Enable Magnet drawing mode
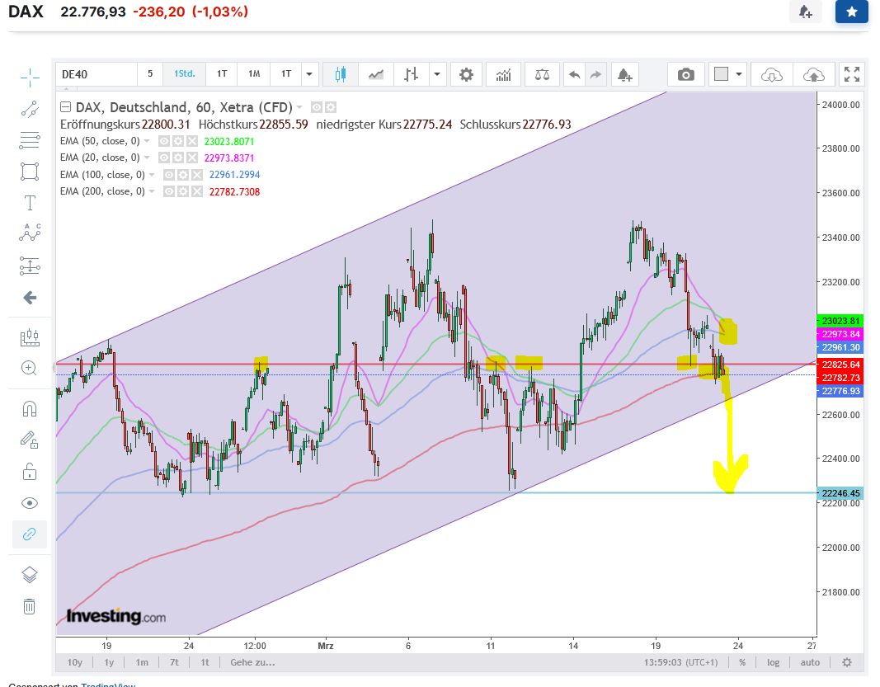This screenshot has height=687, width=880. point(30,407)
